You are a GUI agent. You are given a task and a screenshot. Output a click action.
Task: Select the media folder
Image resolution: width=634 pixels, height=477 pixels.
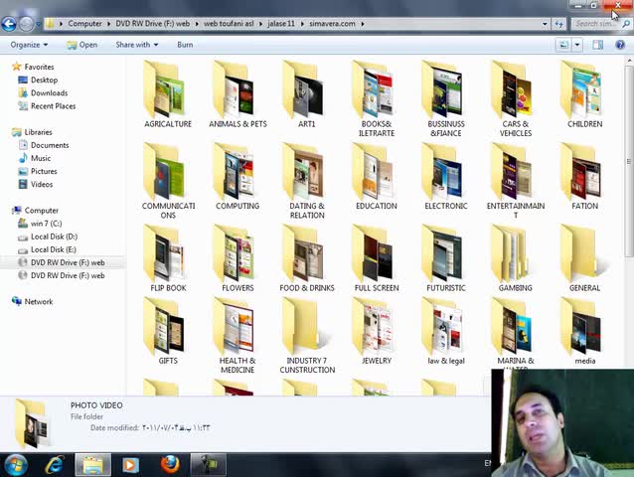point(584,332)
